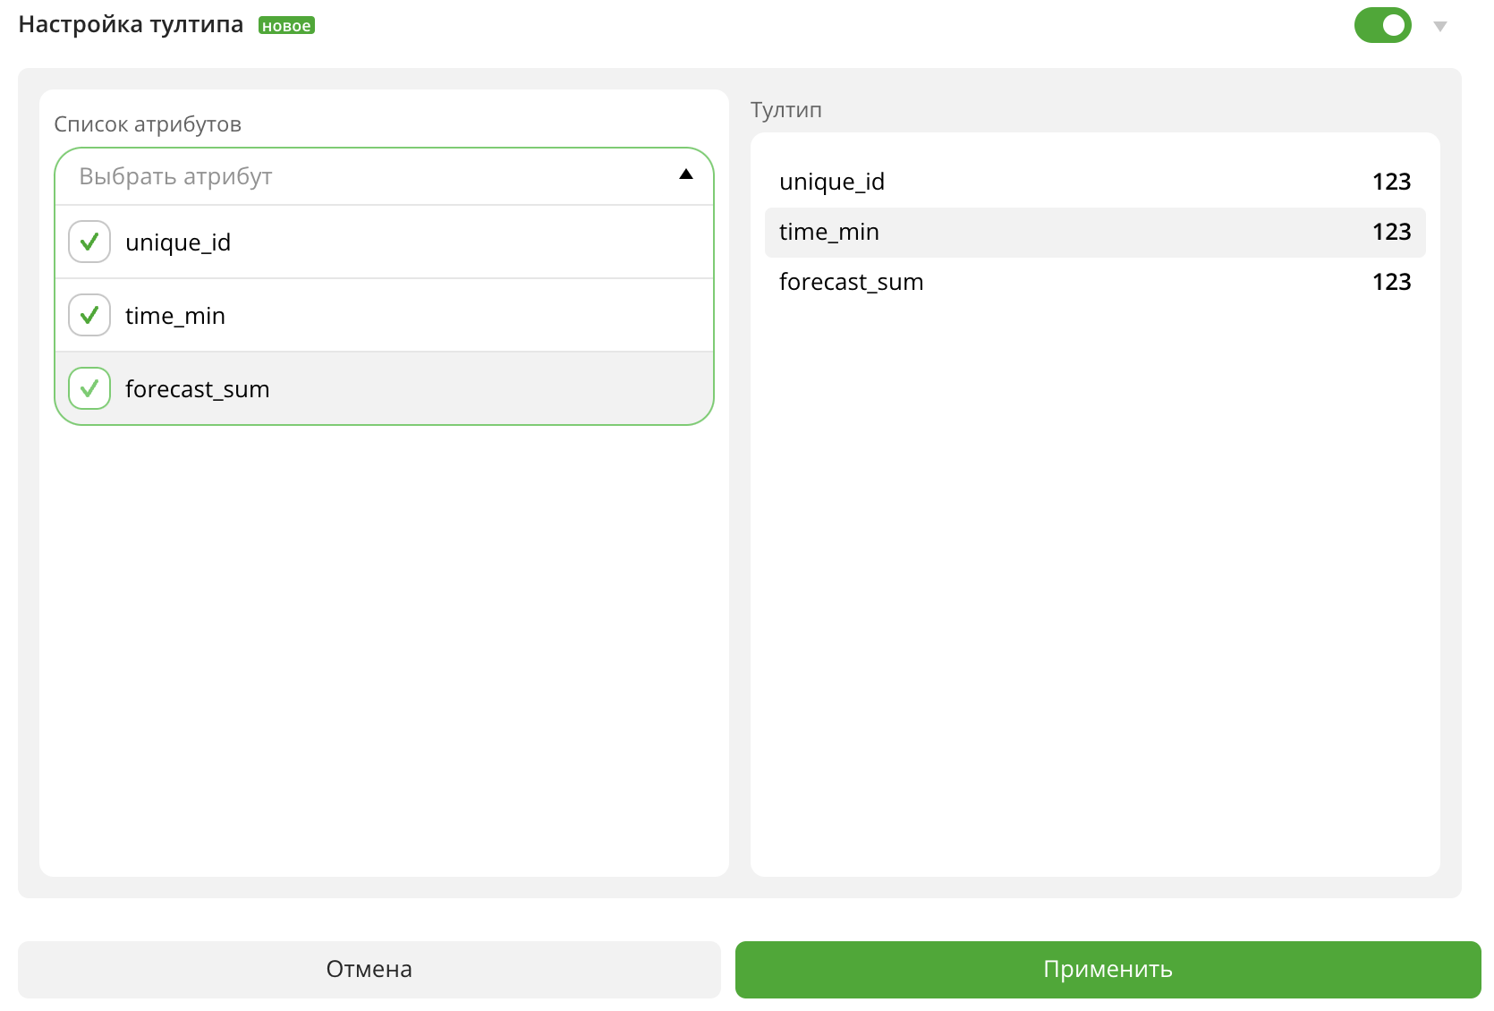The height and width of the screenshot is (1011, 1494).
Task: Click value 123 next to time_min
Action: pyautogui.click(x=1391, y=232)
